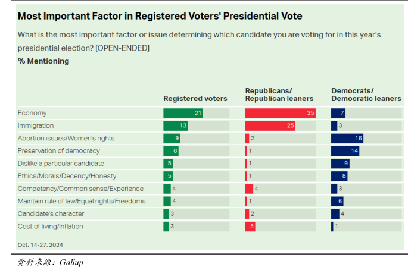Click the red Immigration bar showing 25
Image resolution: width=408 pixels, height=267 pixels.
(x=270, y=125)
